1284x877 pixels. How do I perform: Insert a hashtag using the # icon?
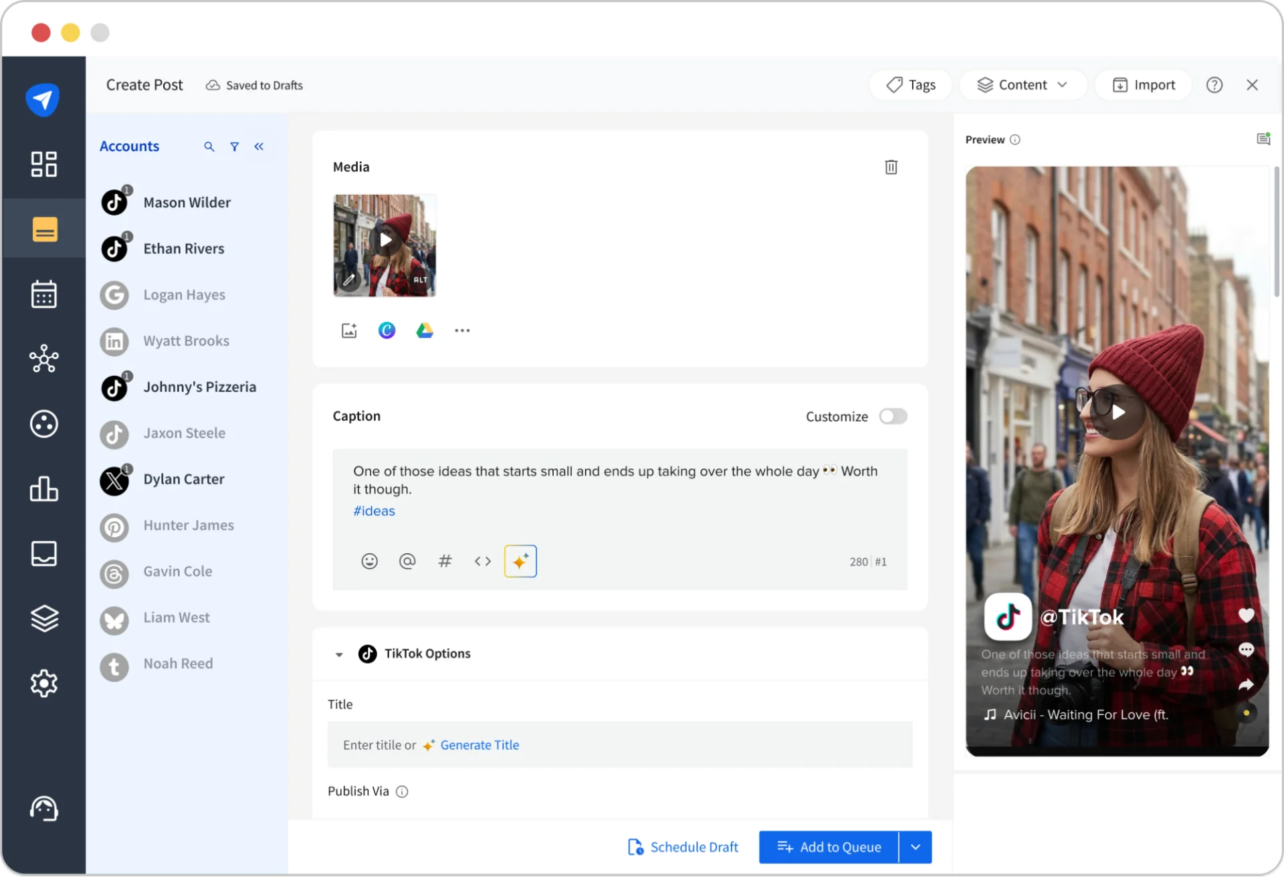click(x=445, y=561)
